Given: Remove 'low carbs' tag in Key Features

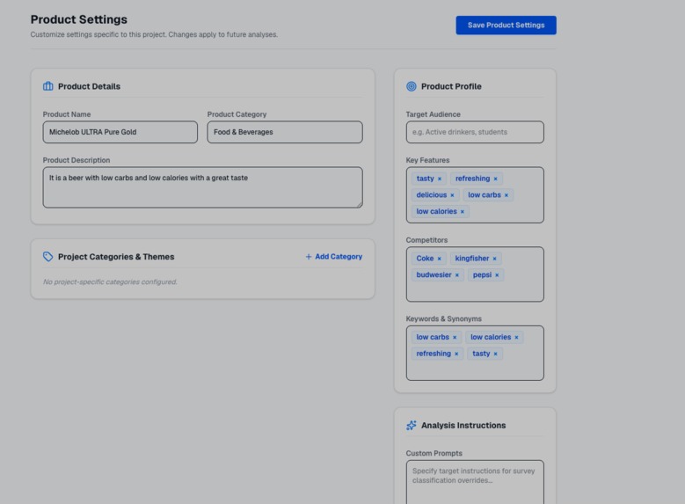Looking at the screenshot, I should 506,195.
